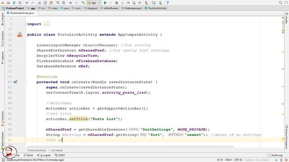
Task: Click the navigate Back arrow icon
Action: click(70, 3)
